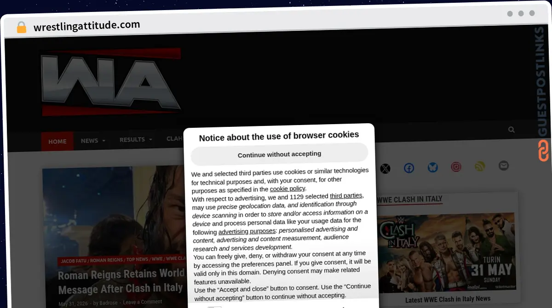Open the RSS feed icon
Viewport: 552px width, 308px height.
click(480, 166)
